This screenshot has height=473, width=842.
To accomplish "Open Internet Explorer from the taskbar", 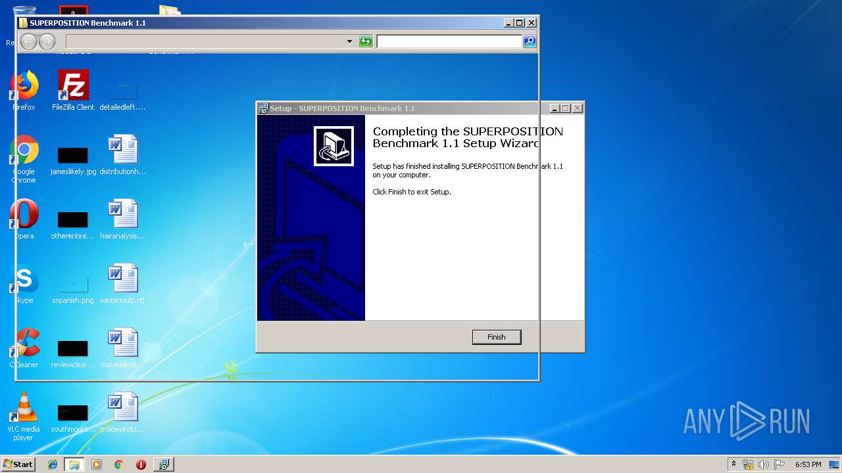I will coord(53,464).
